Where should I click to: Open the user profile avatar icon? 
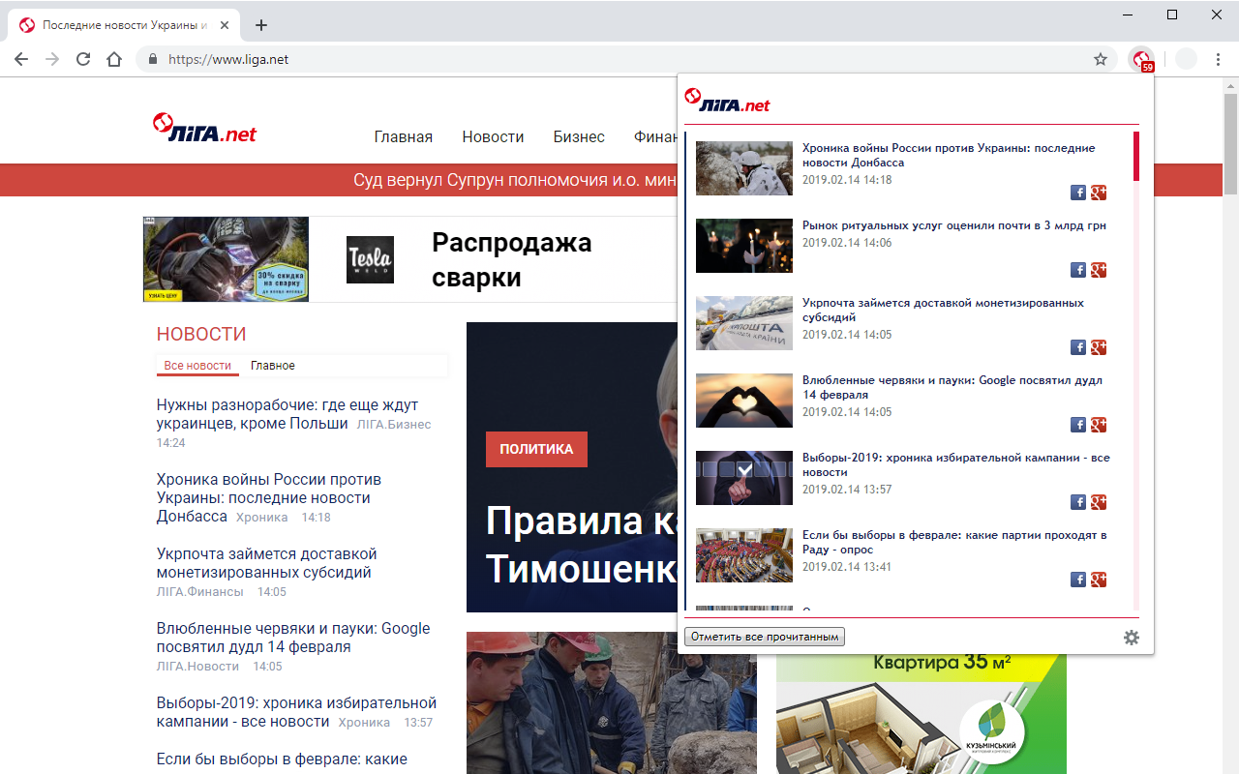tap(1186, 59)
